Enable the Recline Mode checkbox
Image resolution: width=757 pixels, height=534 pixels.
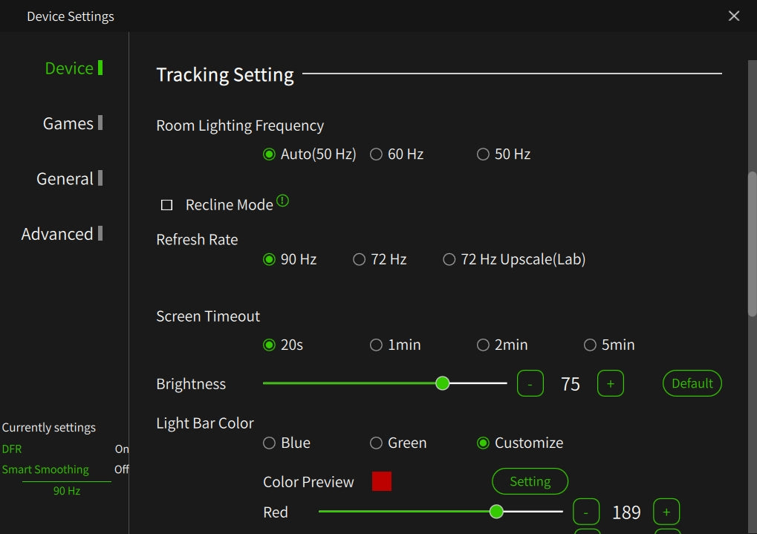pos(167,205)
